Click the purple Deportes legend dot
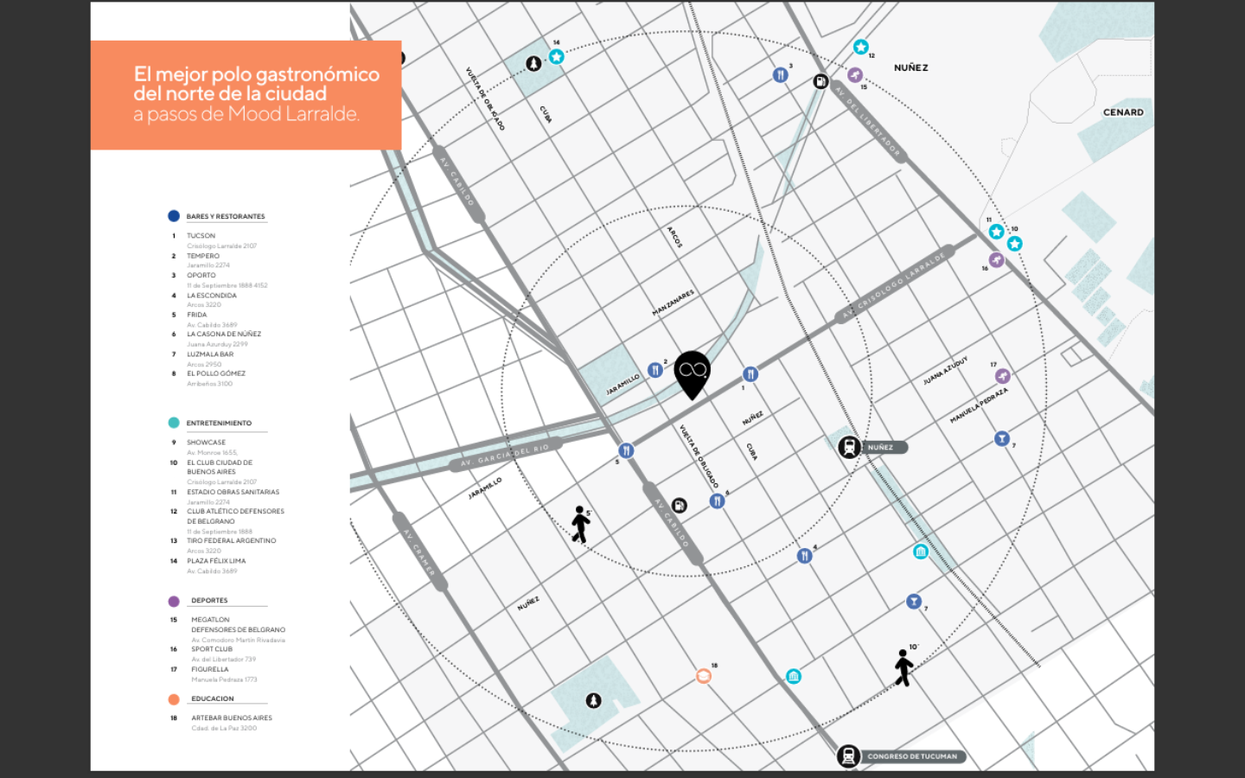The width and height of the screenshot is (1245, 778). 174,601
